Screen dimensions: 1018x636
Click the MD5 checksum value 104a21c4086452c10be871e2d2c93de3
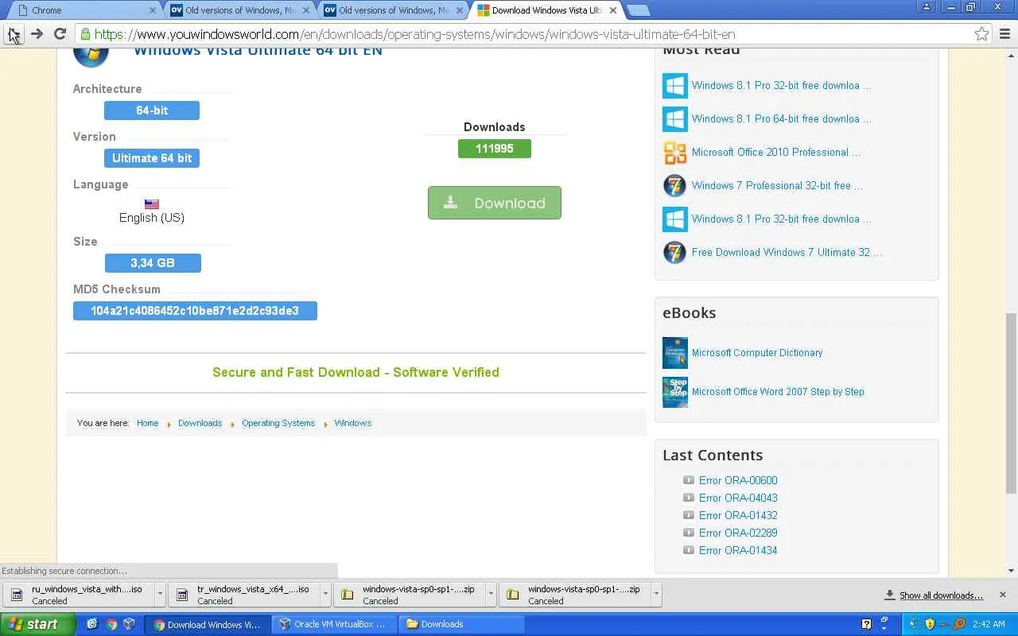pos(195,311)
